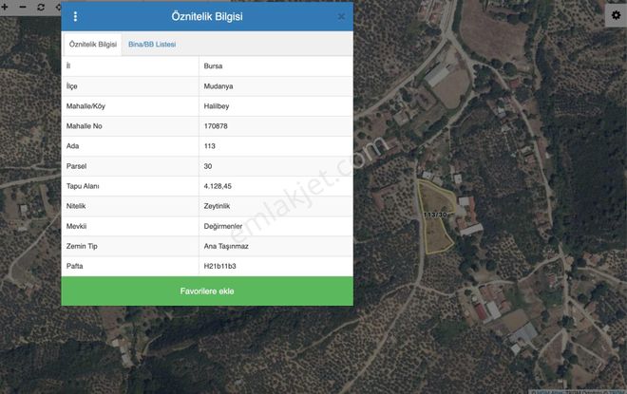Viewport: 627px width, 394px height.
Task: Click the 113/30 parcel label on map
Action: pyautogui.click(x=435, y=216)
